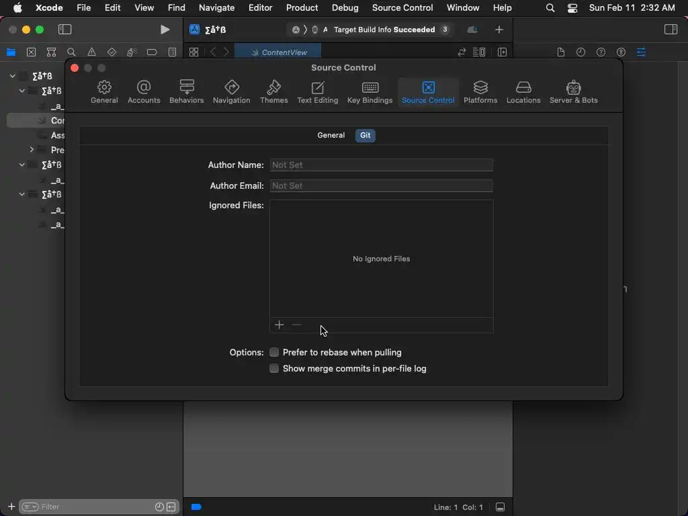Switch to the General sub-tab
The width and height of the screenshot is (688, 516).
coord(331,135)
